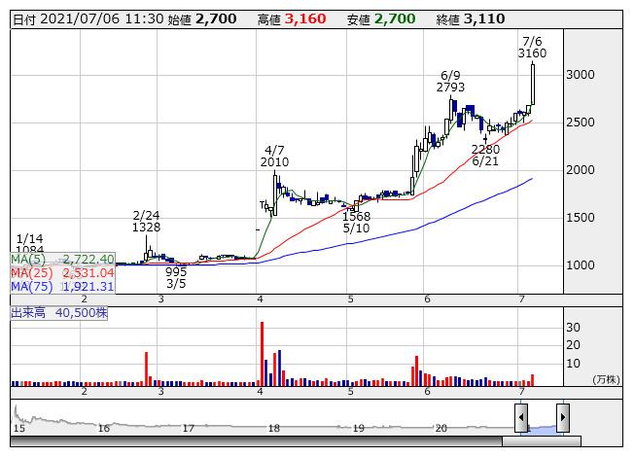The image size is (635, 457).
Task: Click the tallest red volume bar in April
Action: 262,353
